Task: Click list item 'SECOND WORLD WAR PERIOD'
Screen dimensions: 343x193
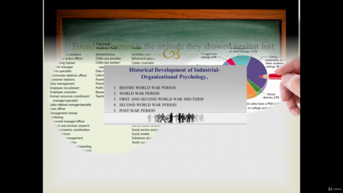Action: click(x=148, y=105)
